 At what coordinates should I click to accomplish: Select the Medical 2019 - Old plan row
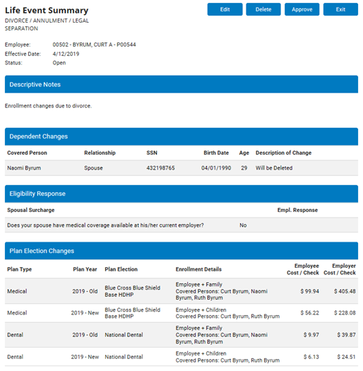point(181,291)
